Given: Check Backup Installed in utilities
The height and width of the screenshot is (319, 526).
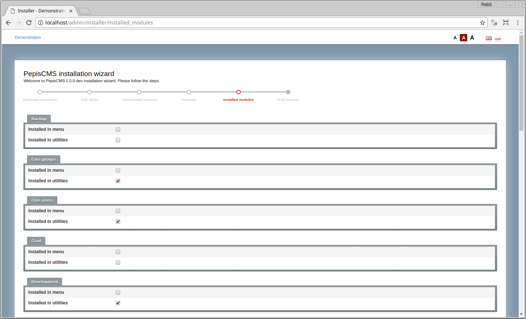Looking at the screenshot, I should 118,140.
